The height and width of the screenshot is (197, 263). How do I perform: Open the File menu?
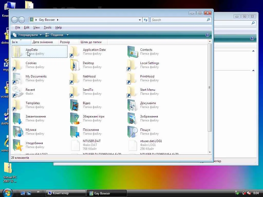coord(18,27)
